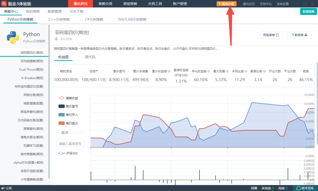Click the 克隆策略 button
Screen dimensions: 318x191
(271, 35)
